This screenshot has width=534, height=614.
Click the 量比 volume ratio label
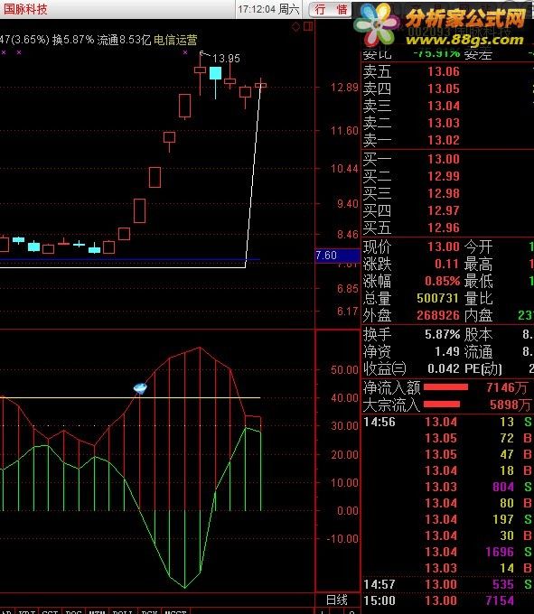pyautogui.click(x=478, y=298)
